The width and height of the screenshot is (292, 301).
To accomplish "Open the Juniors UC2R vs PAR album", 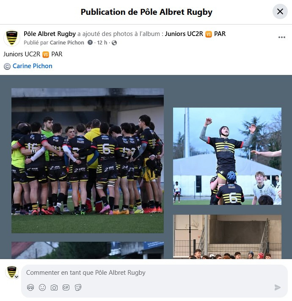I will [195, 34].
